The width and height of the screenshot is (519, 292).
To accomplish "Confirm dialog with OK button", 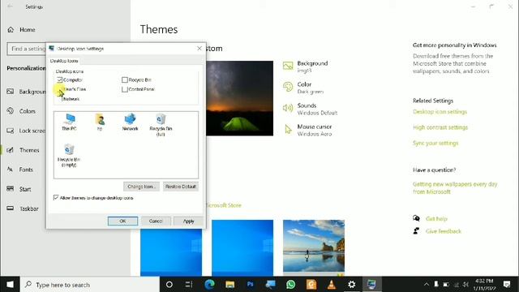I will coord(122,221).
